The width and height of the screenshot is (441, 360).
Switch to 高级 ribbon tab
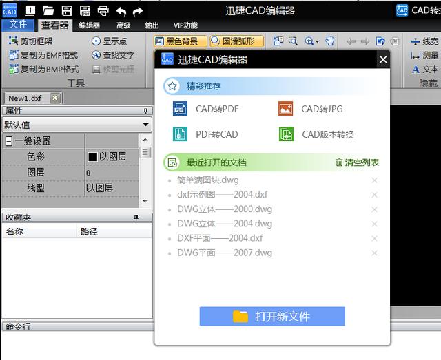pos(123,25)
